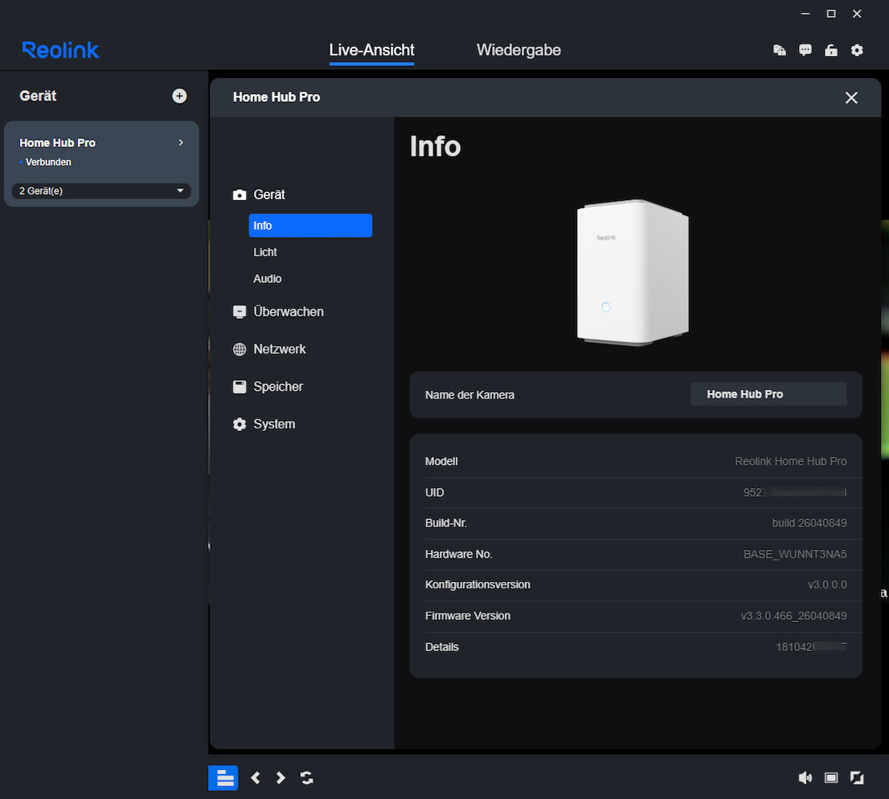Screen dimensions: 889x799
Task: Open System section
Action: [x=274, y=424]
